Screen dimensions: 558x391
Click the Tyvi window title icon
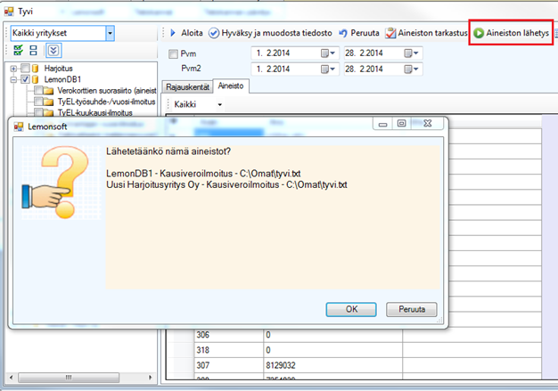tap(9, 12)
